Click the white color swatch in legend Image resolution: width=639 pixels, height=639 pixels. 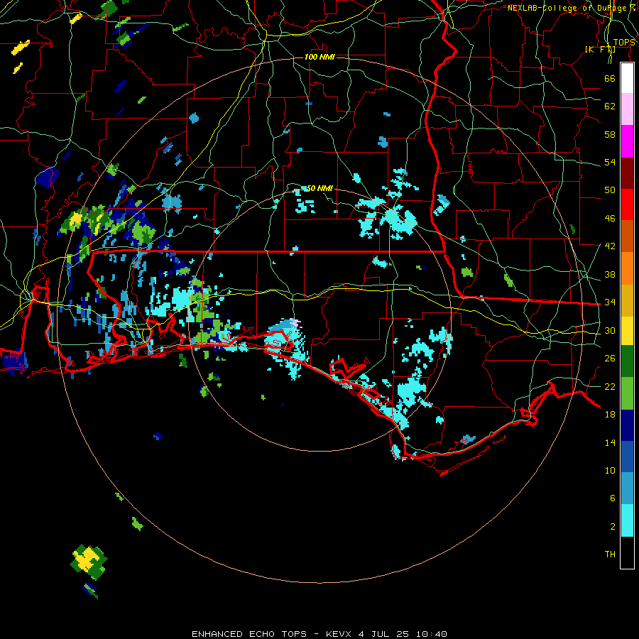627,78
